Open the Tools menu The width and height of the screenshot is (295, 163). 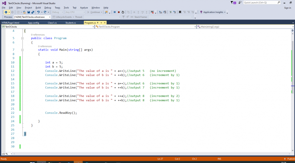pos(66,8)
